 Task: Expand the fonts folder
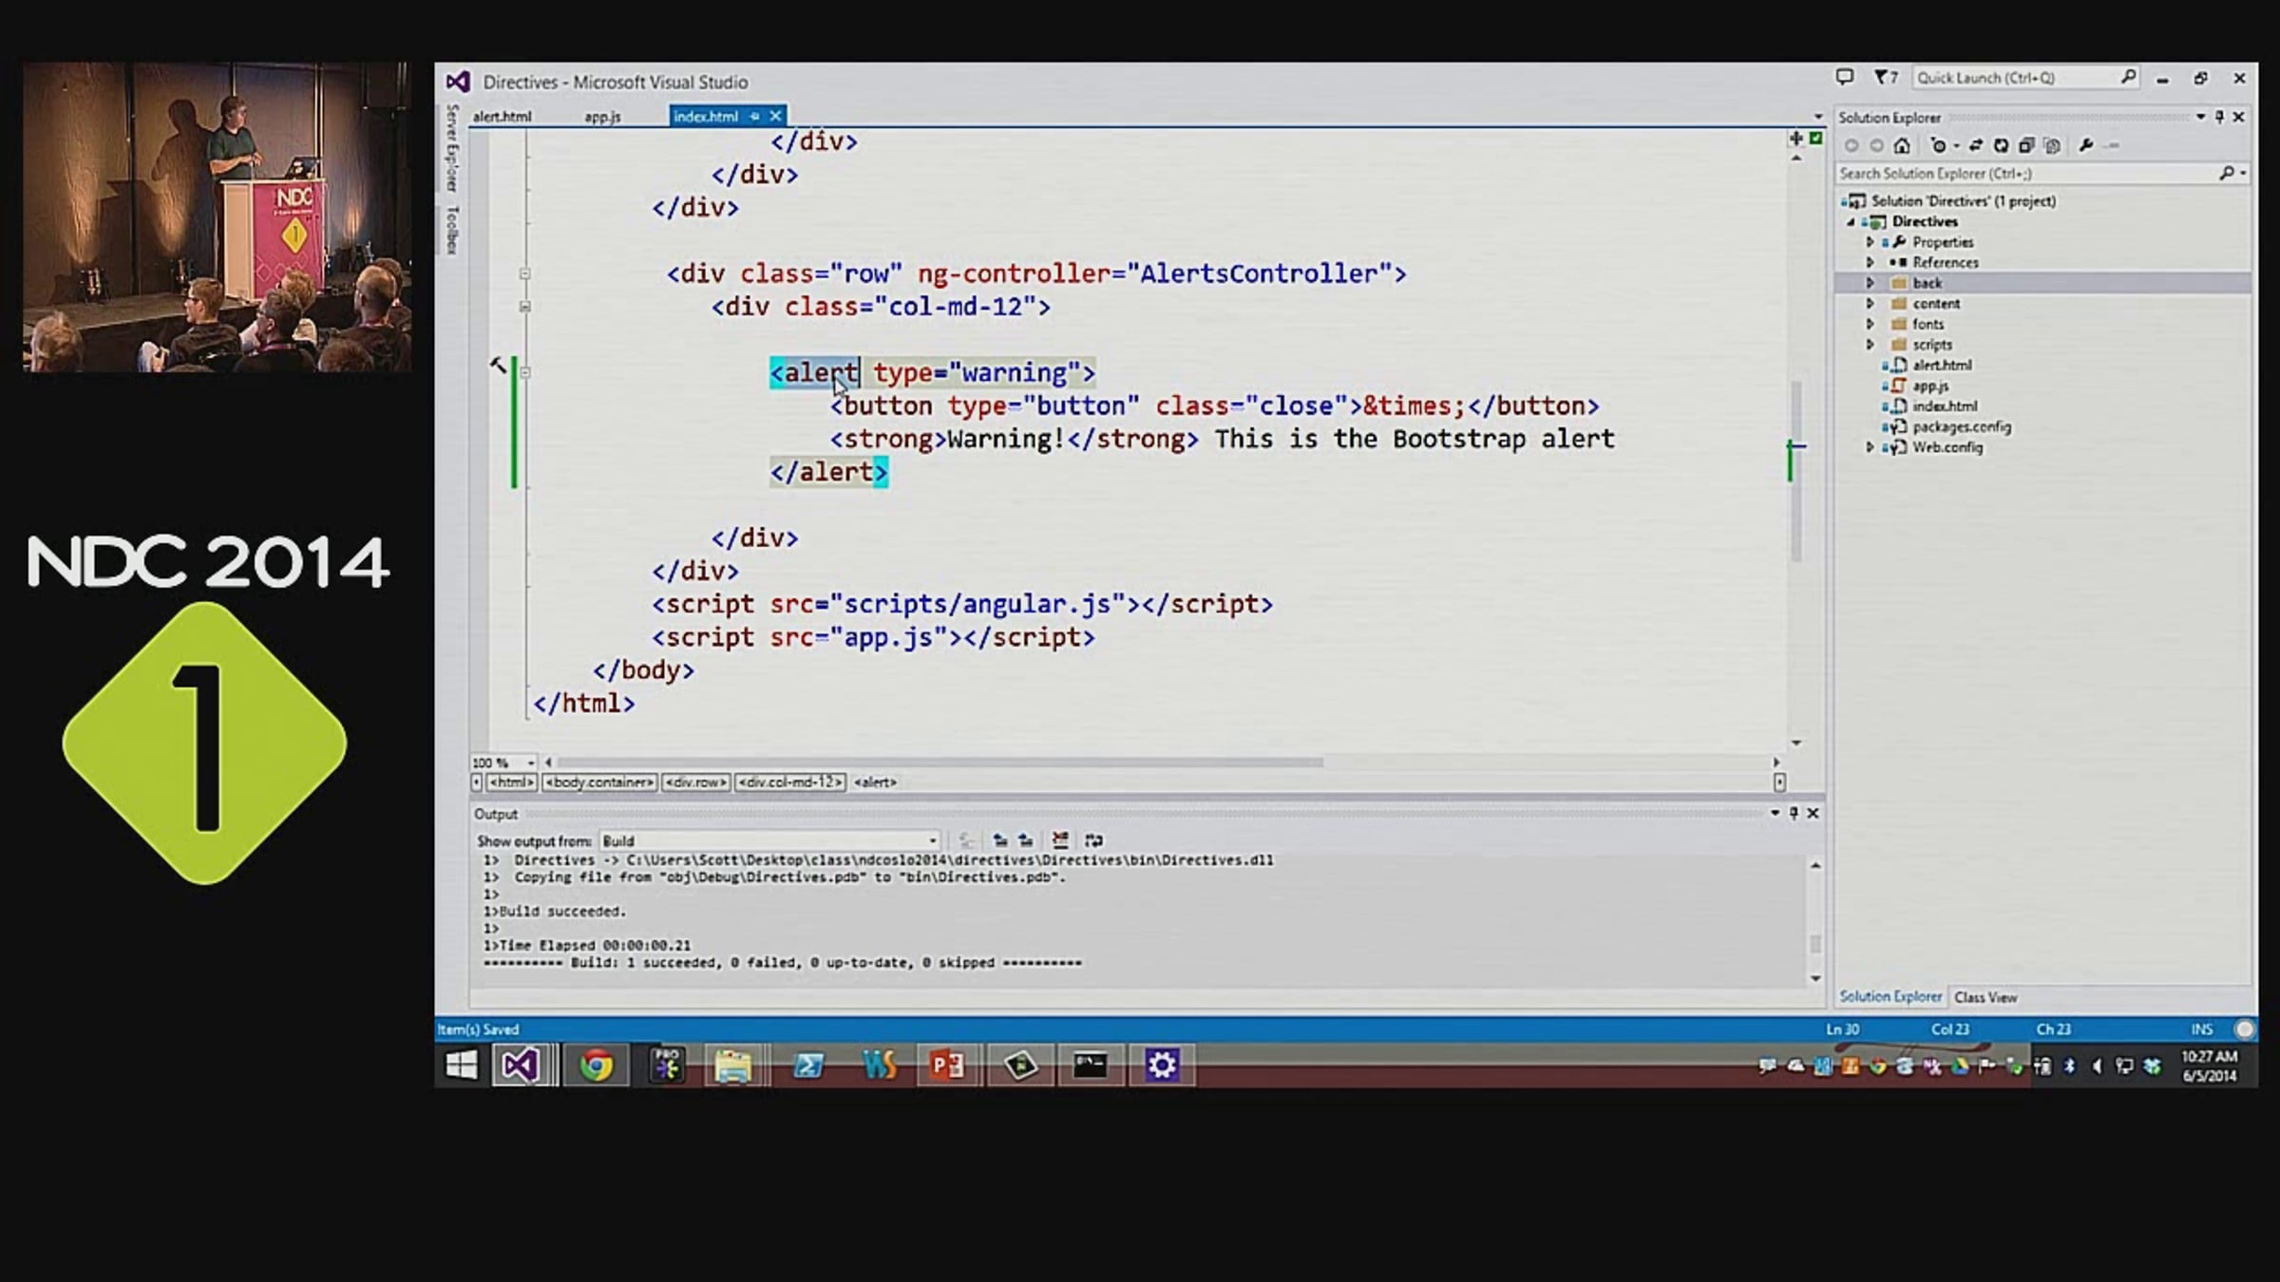point(1870,324)
